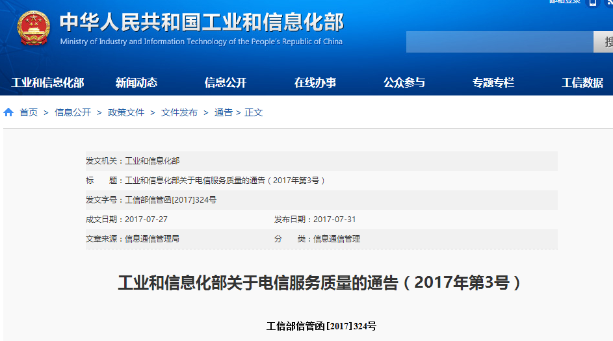Go to 通告 breadcrumb link
The height and width of the screenshot is (341, 613).
tap(223, 112)
